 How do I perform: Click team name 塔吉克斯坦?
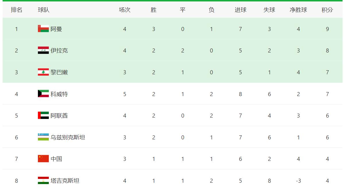pos(65,181)
